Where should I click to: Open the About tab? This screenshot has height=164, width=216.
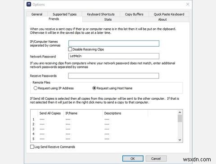(162, 19)
